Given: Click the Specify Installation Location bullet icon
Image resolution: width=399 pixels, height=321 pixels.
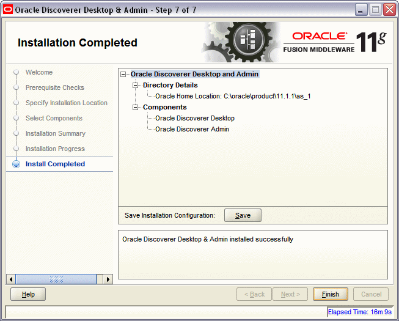Looking at the screenshot, I should [16, 103].
